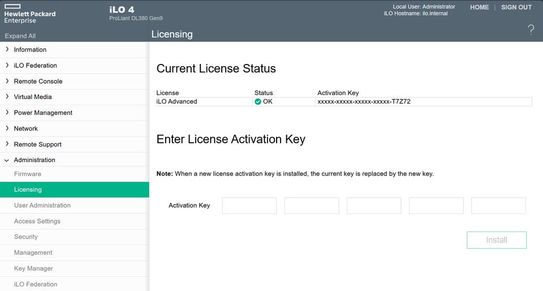
Task: Open the Management menu item
Action: click(75, 253)
